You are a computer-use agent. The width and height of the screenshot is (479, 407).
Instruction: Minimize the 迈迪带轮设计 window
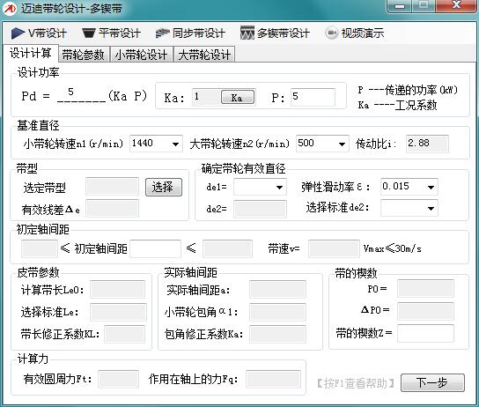pyautogui.click(x=400, y=6)
